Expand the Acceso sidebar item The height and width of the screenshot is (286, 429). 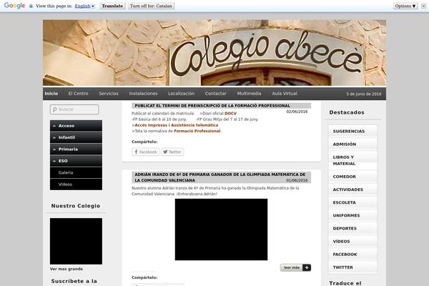pos(76,126)
